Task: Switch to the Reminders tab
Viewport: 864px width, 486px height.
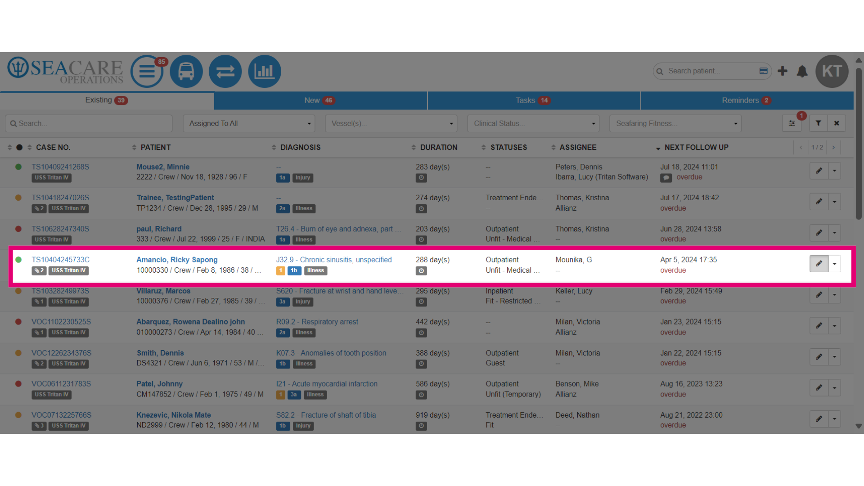Action: click(x=747, y=100)
